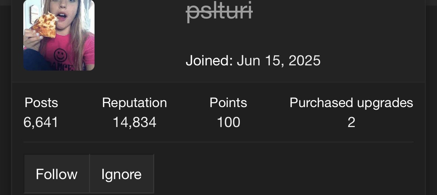Ignore this user with the Ignore button

tap(122, 174)
